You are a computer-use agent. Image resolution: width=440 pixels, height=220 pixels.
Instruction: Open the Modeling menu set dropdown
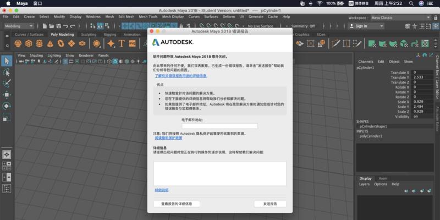19,26
